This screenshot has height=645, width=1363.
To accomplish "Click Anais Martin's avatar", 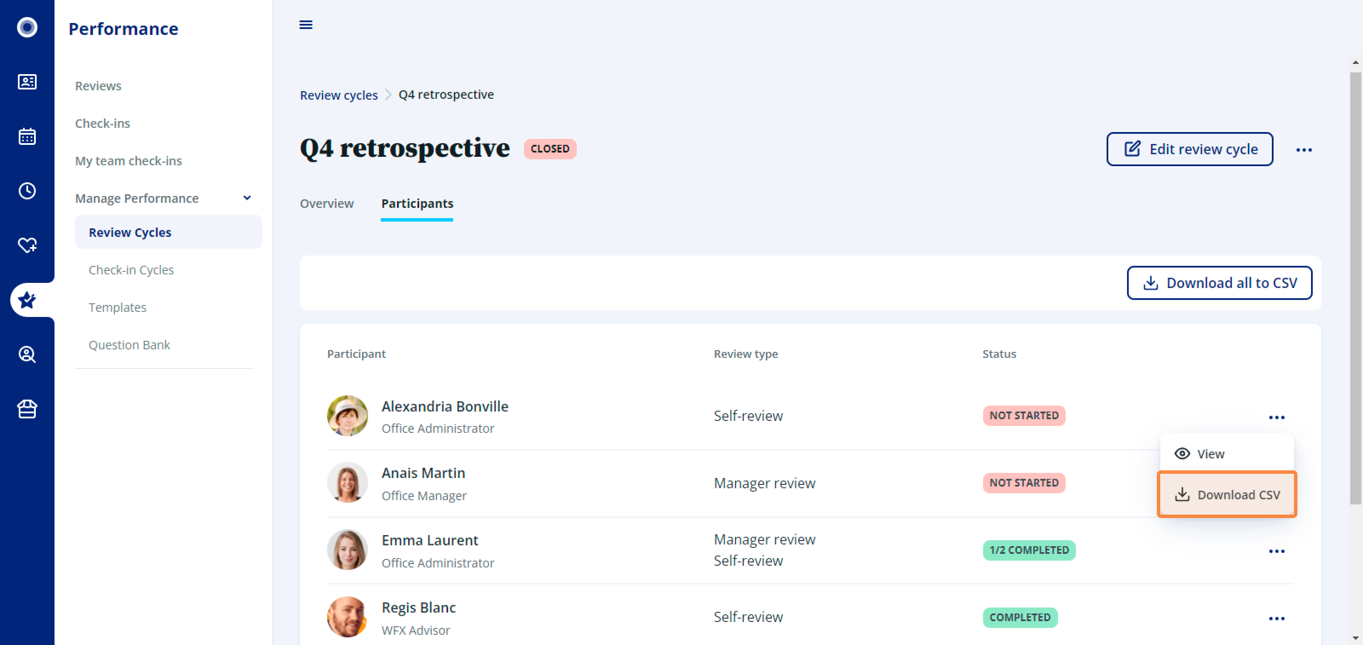I will coord(347,483).
